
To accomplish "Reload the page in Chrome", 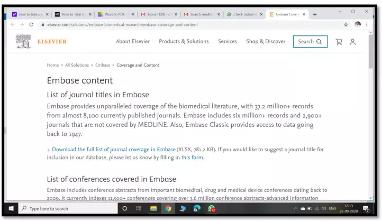I will point(31,24).
